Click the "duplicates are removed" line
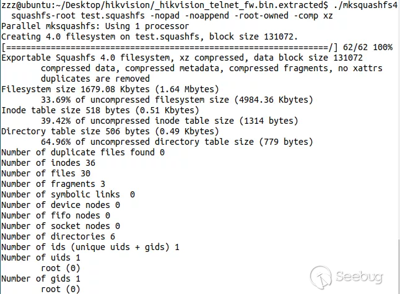This screenshot has height=294, width=400. pyautogui.click(x=95, y=79)
